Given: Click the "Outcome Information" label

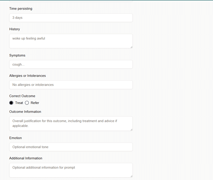Looking at the screenshot, I should (25, 112).
